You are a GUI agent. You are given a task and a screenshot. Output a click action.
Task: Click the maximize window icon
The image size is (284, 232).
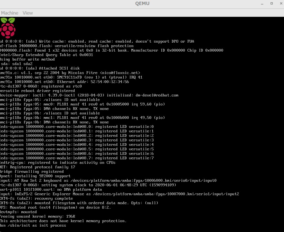pos(271,3)
